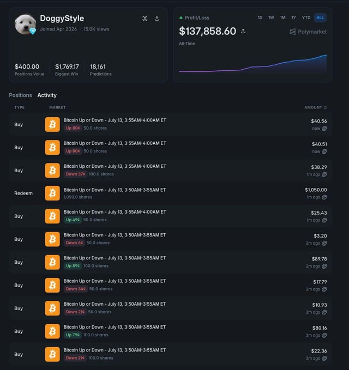349x370 pixels.
Task: Open the market title on the $25.43 row
Action: click(x=115, y=212)
